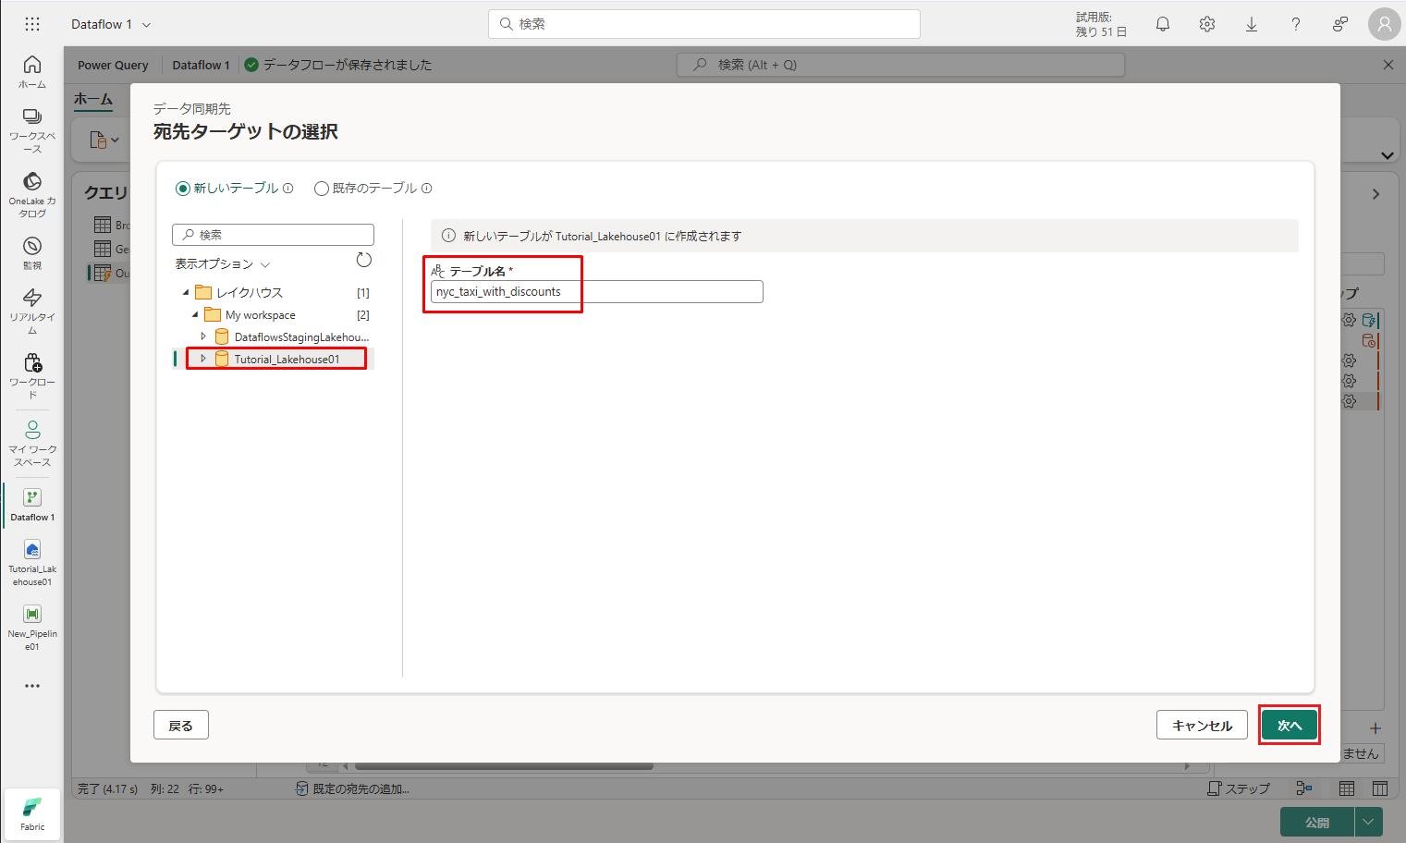
Task: Open the publish options dropdown arrow
Action: (x=1369, y=822)
